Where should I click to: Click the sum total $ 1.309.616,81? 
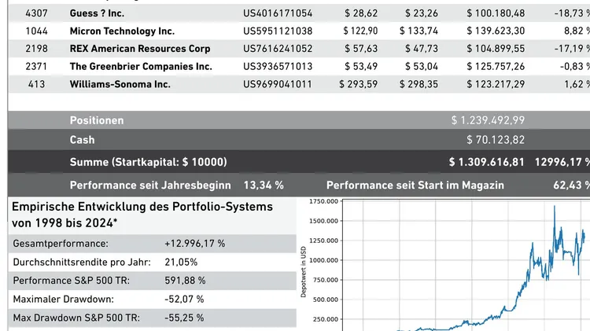486,162
